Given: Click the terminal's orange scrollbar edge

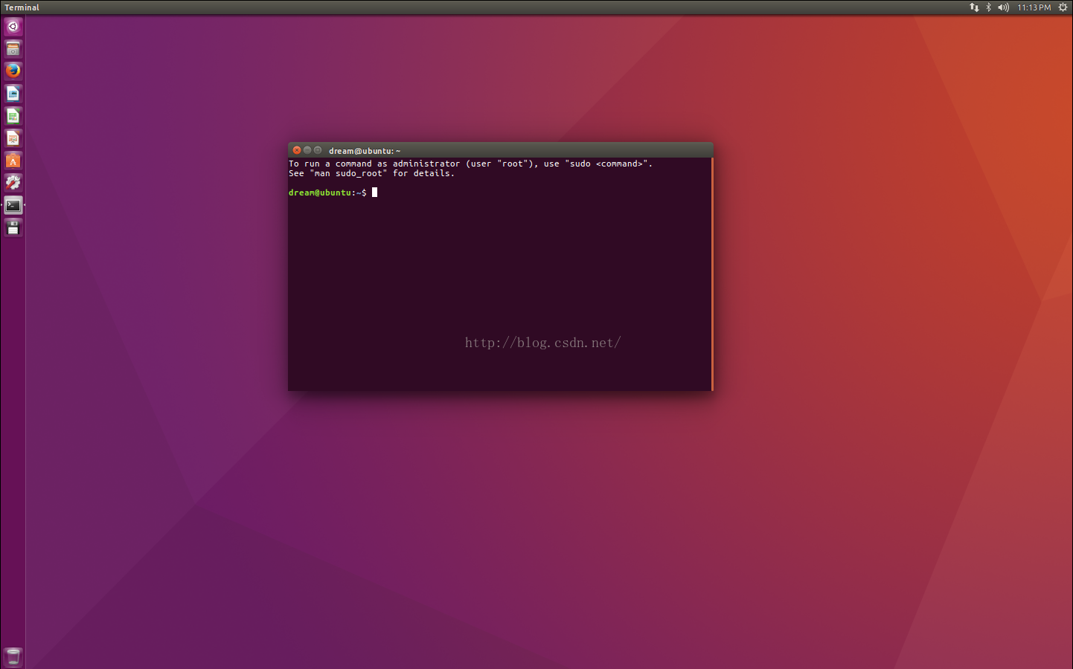Looking at the screenshot, I should tap(712, 274).
